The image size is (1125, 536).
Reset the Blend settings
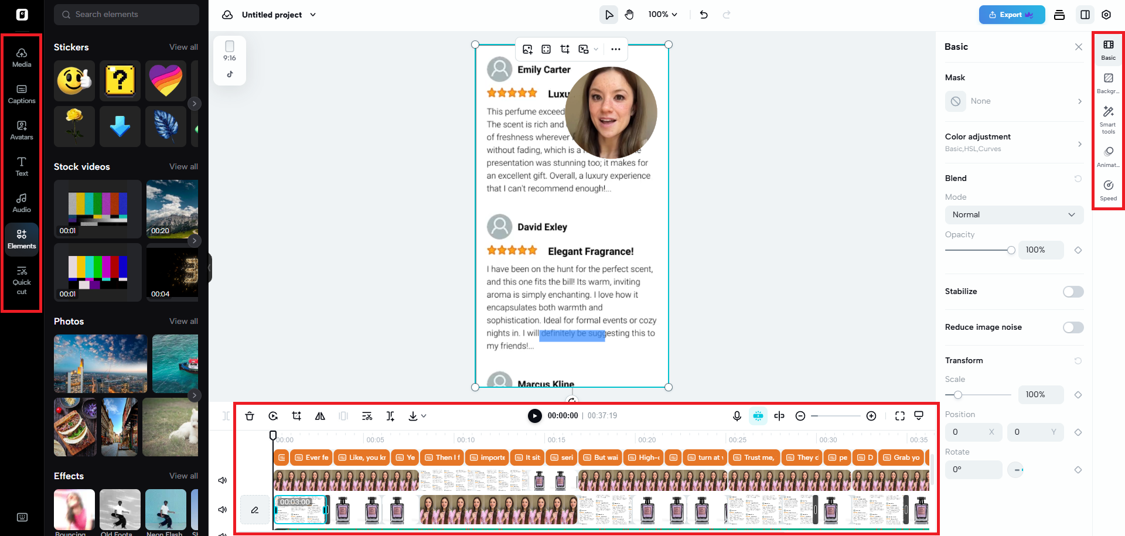pyautogui.click(x=1078, y=179)
